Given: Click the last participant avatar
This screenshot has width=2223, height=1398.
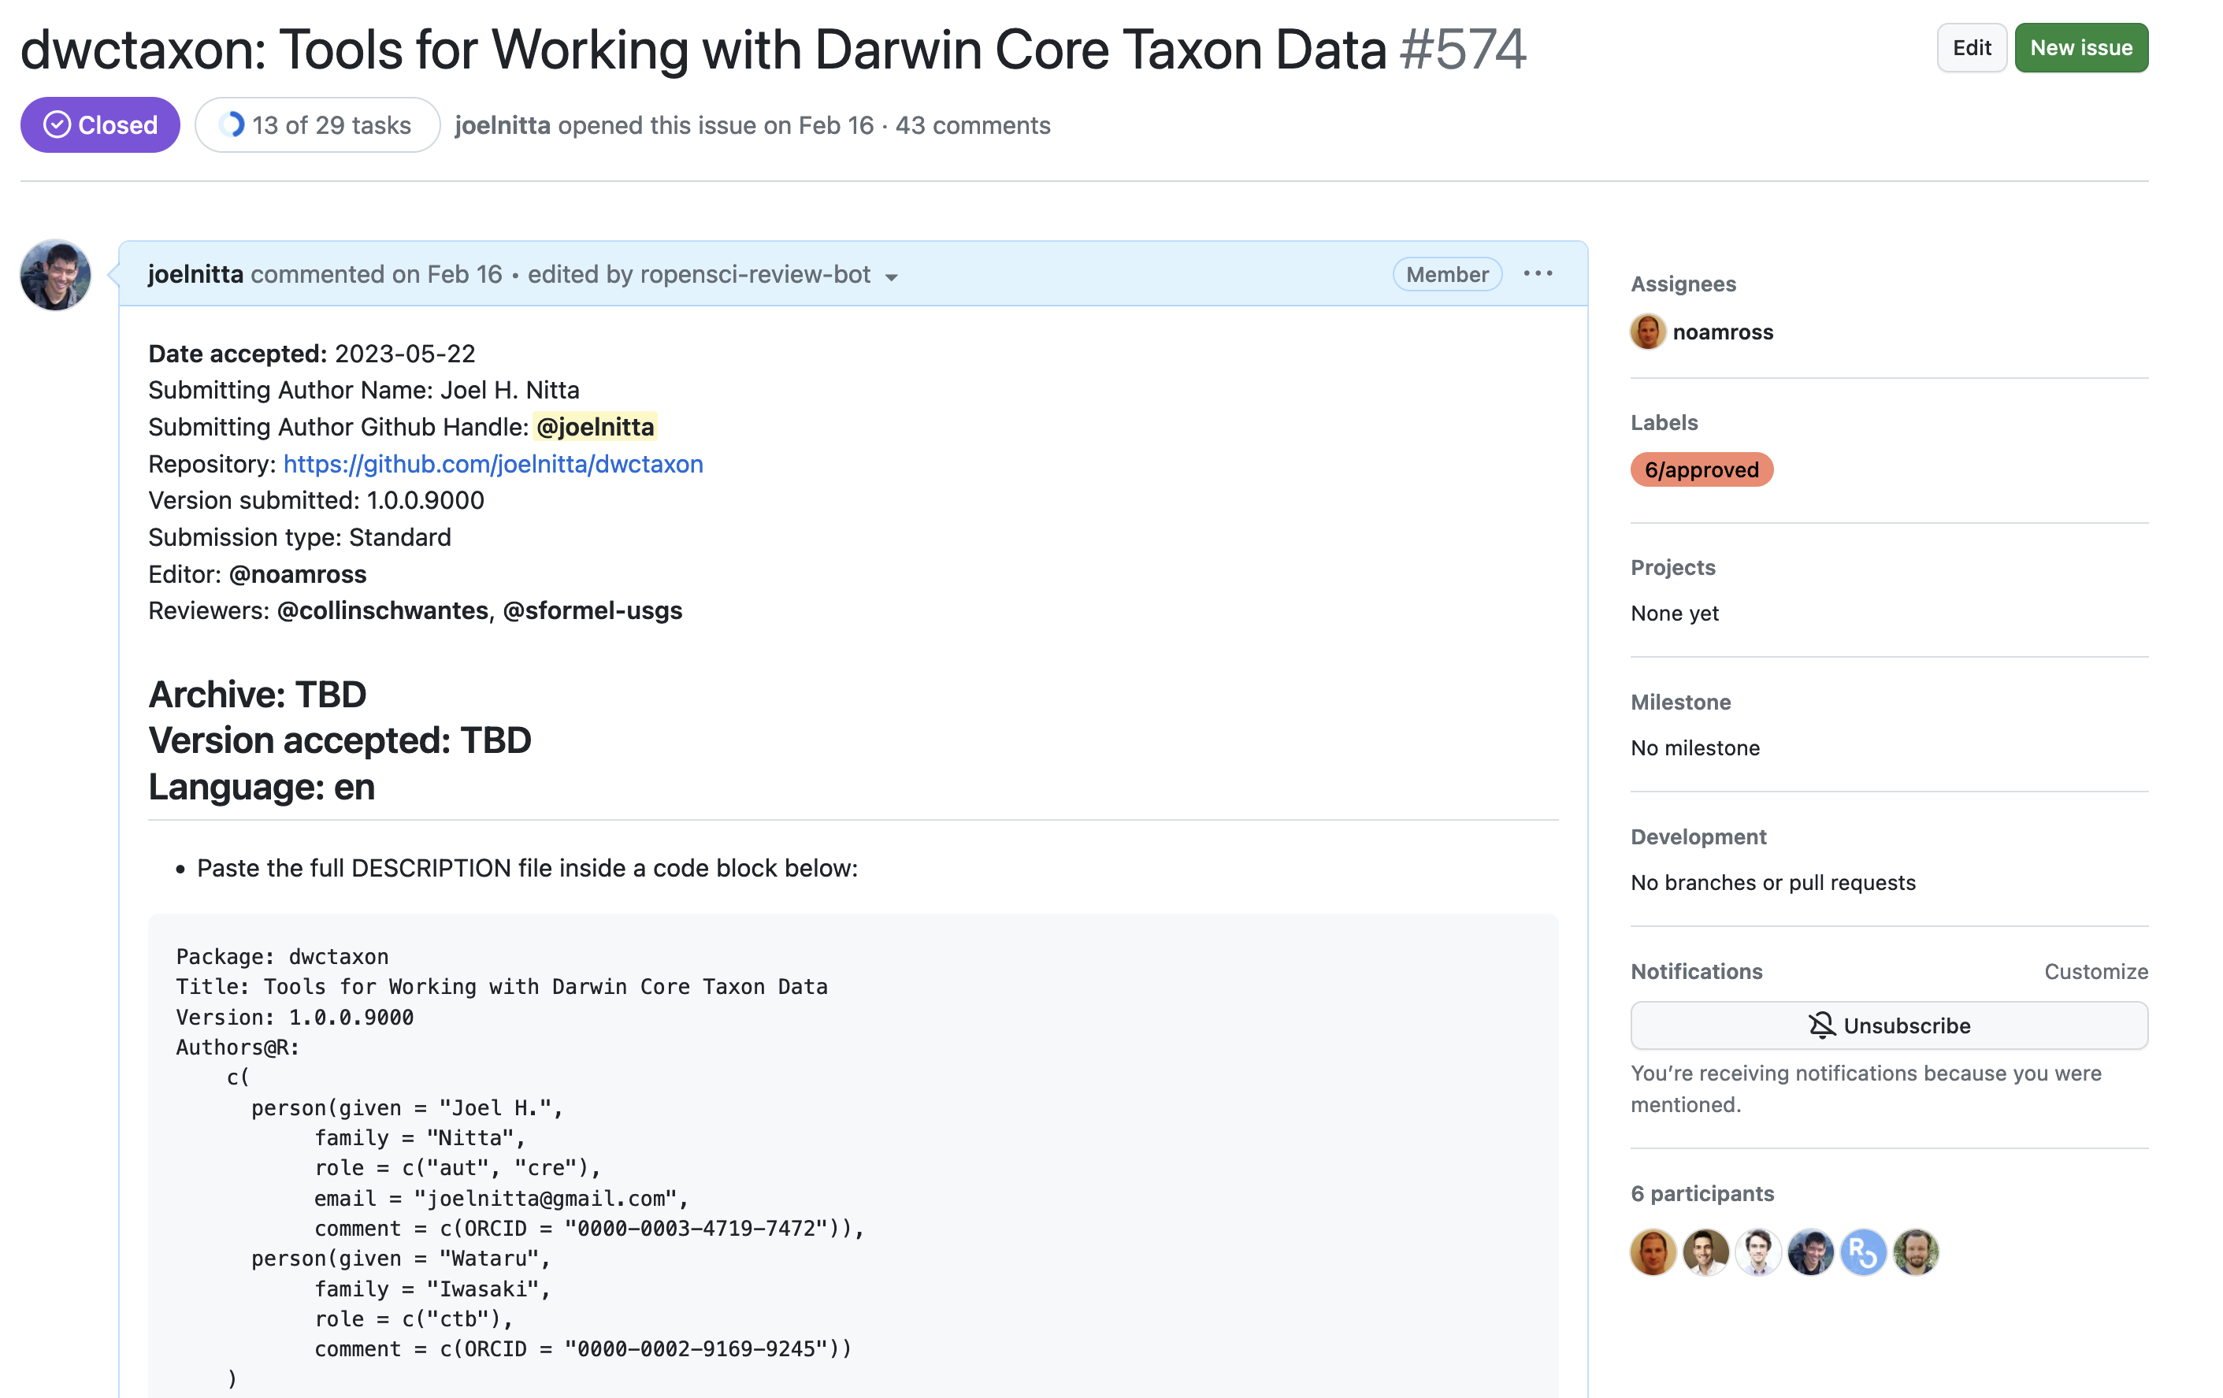Looking at the screenshot, I should pos(1916,1252).
